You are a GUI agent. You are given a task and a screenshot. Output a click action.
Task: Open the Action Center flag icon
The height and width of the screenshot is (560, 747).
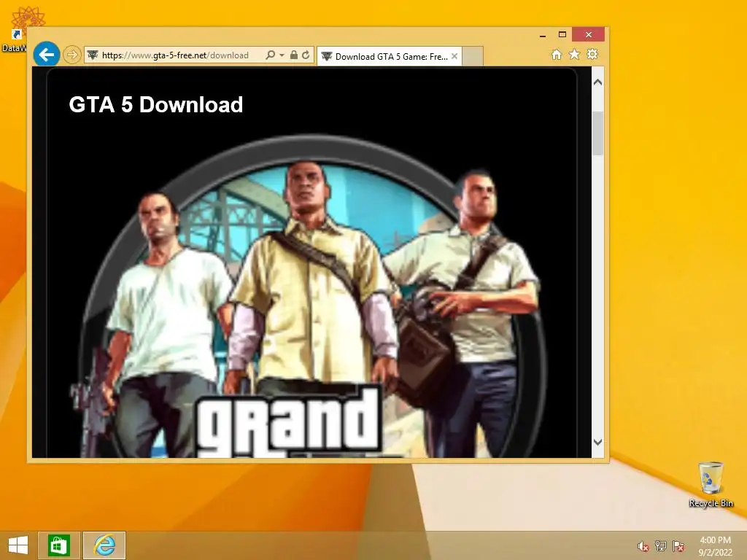pos(678,546)
